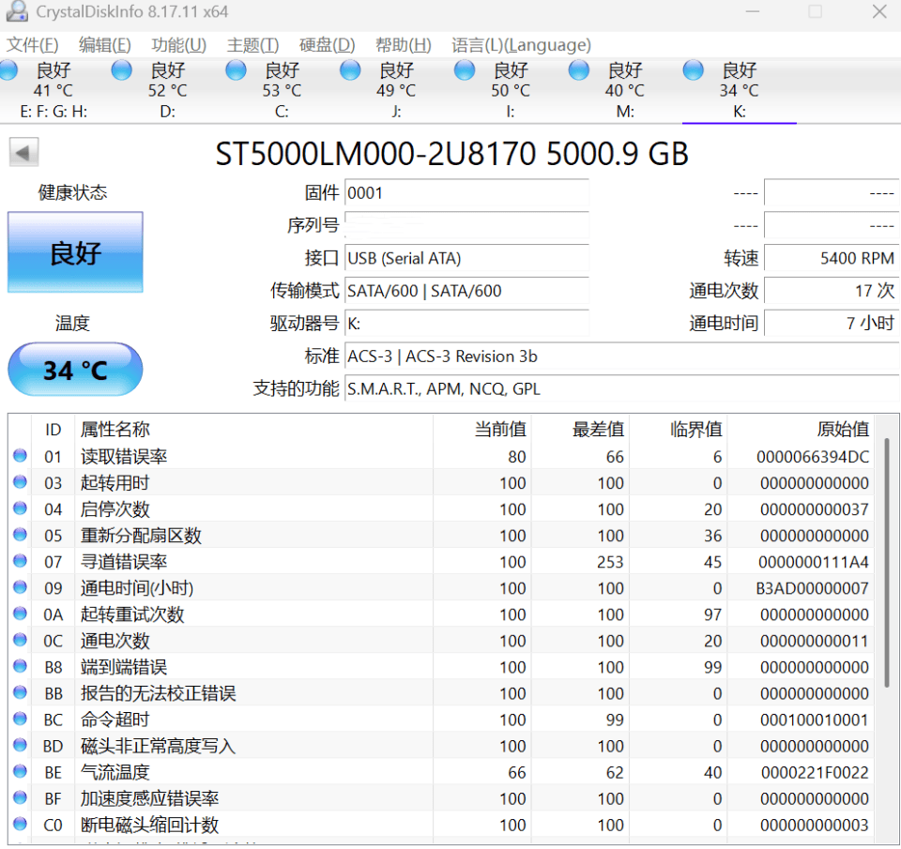Click status dot of 0A 起转重试次数 row
The image size is (901, 849).
pyautogui.click(x=20, y=614)
